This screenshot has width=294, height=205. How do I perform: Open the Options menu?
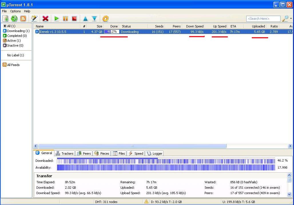click(15, 11)
